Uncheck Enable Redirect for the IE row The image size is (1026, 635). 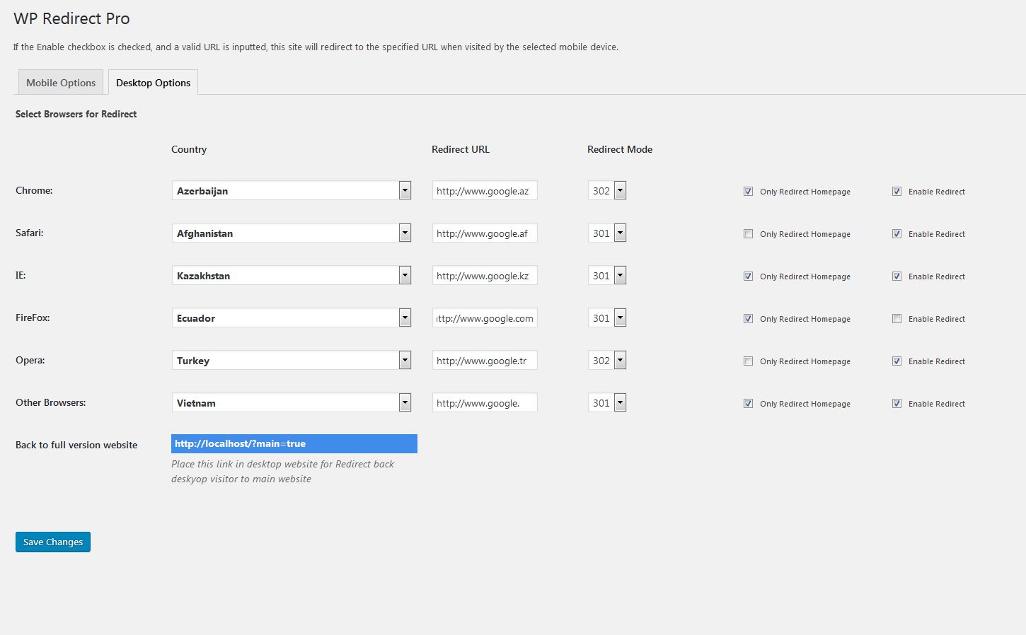[897, 276]
